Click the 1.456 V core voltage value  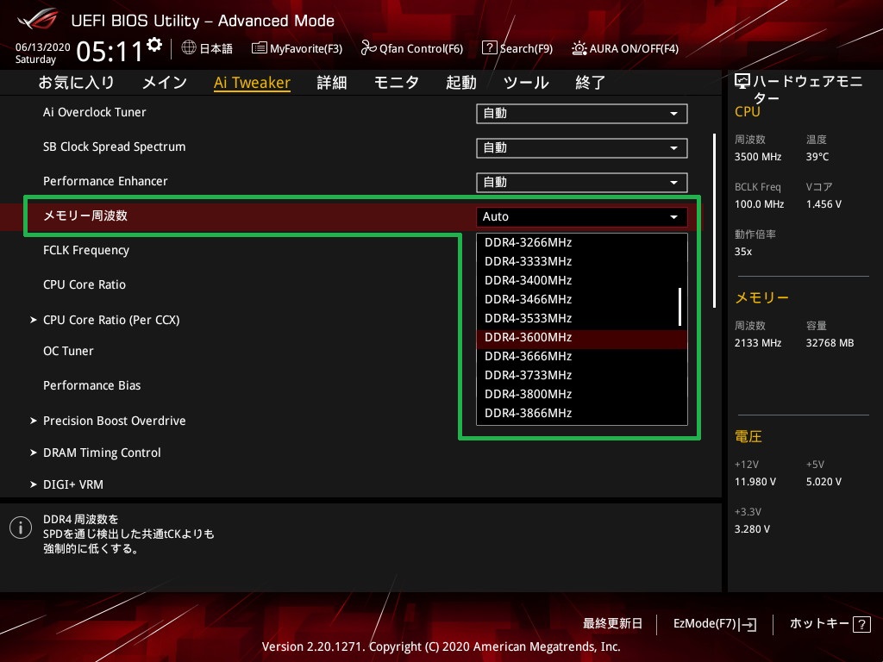pos(824,204)
